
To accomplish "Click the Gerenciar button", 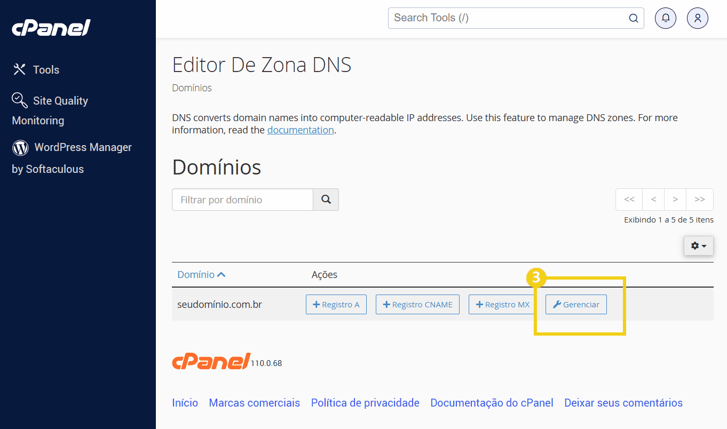I will pos(576,304).
